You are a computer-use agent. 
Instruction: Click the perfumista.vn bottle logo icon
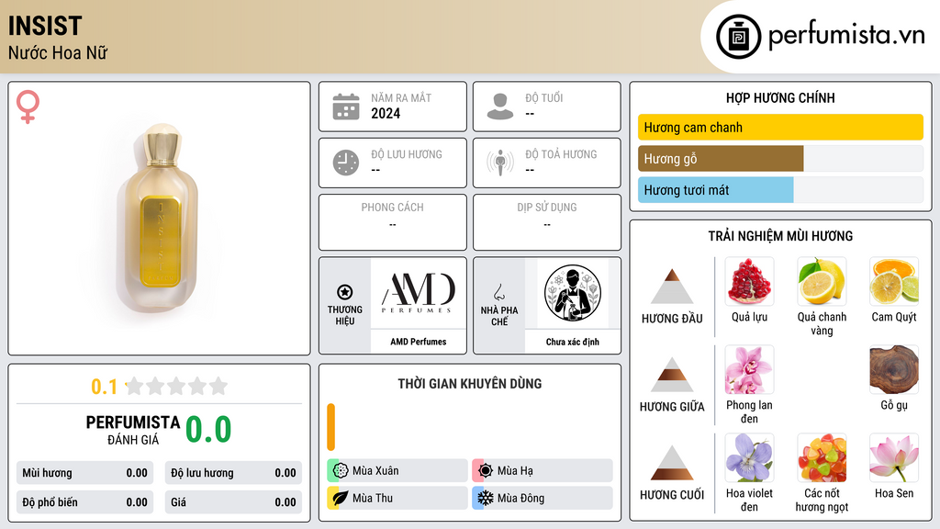tap(738, 37)
